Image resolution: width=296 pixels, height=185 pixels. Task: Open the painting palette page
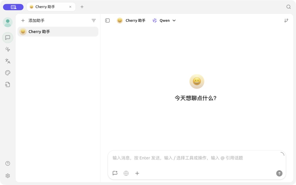pyautogui.click(x=8, y=73)
